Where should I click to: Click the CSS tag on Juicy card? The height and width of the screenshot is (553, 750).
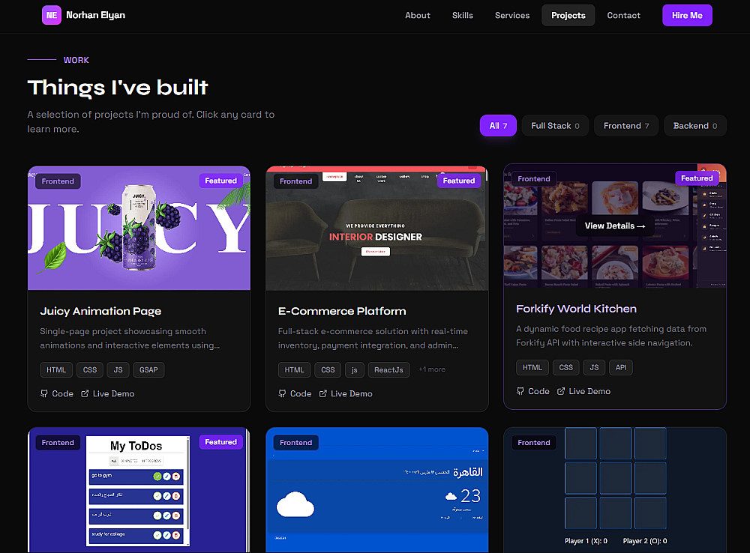coord(90,370)
